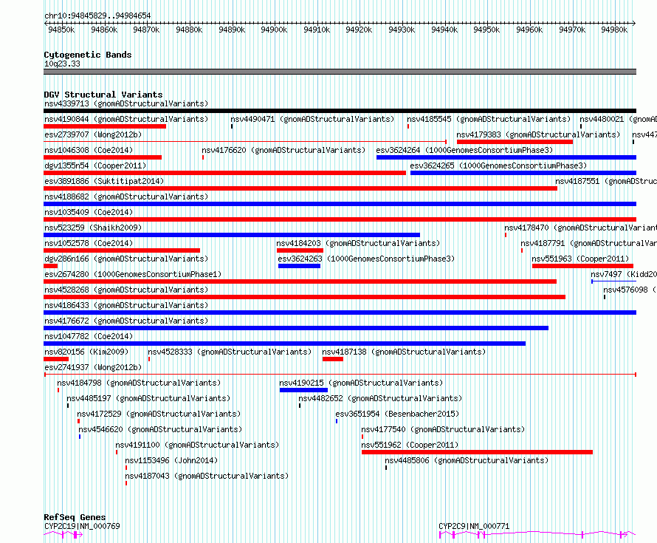Click nsv4184798 variant label
657x543 pixels.
[139, 383]
